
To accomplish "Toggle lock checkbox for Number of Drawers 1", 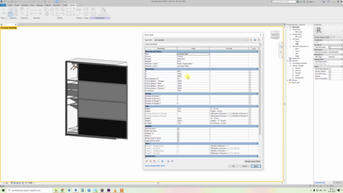I will (250, 96).
